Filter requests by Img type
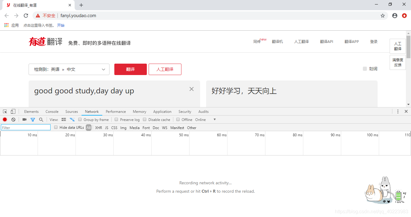The image size is (411, 217). [123, 128]
